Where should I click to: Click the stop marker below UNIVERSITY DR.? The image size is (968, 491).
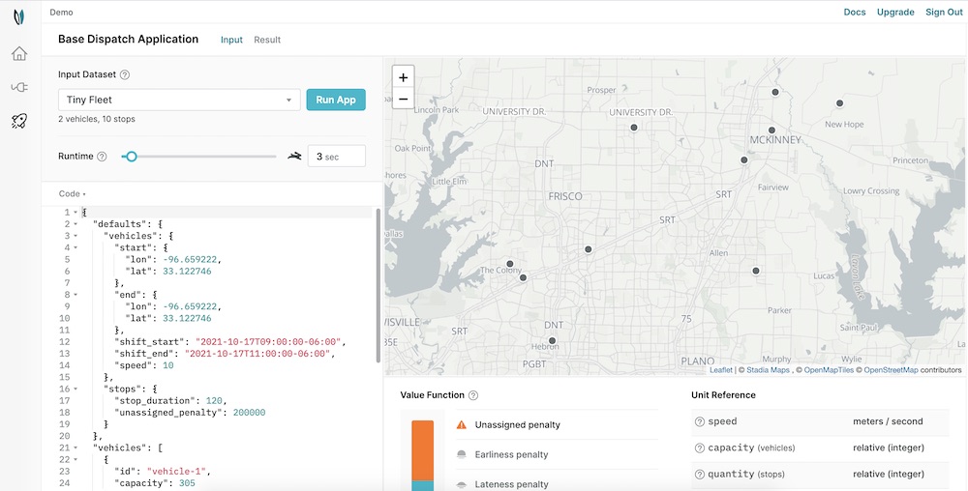[x=633, y=128]
